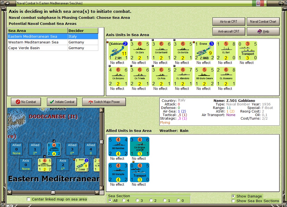The height and width of the screenshot is (207, 287).
Task: Choose the CL Bari light cruiser
Action: click(226, 51)
